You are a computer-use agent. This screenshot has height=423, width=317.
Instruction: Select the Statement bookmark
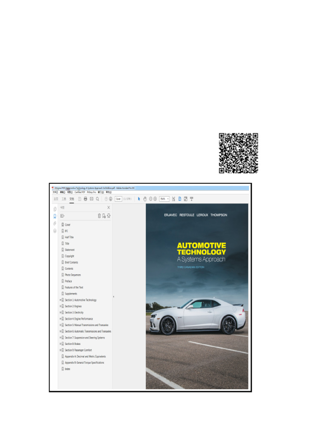pyautogui.click(x=70, y=250)
